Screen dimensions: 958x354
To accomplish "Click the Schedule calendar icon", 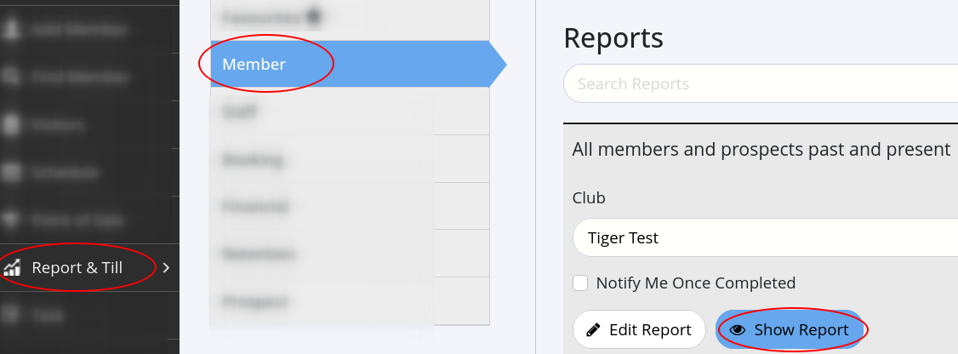I will (x=12, y=173).
